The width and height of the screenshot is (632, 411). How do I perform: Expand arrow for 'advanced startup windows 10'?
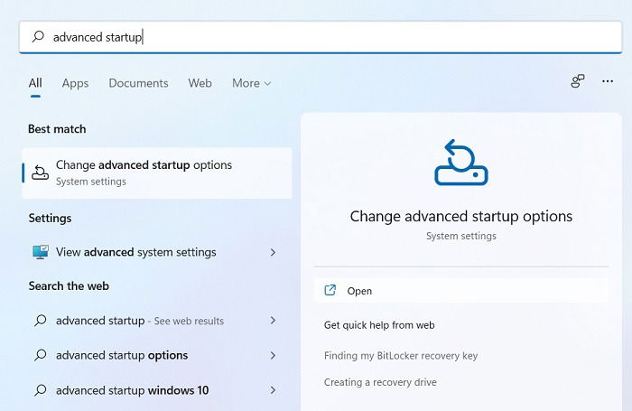(x=273, y=390)
